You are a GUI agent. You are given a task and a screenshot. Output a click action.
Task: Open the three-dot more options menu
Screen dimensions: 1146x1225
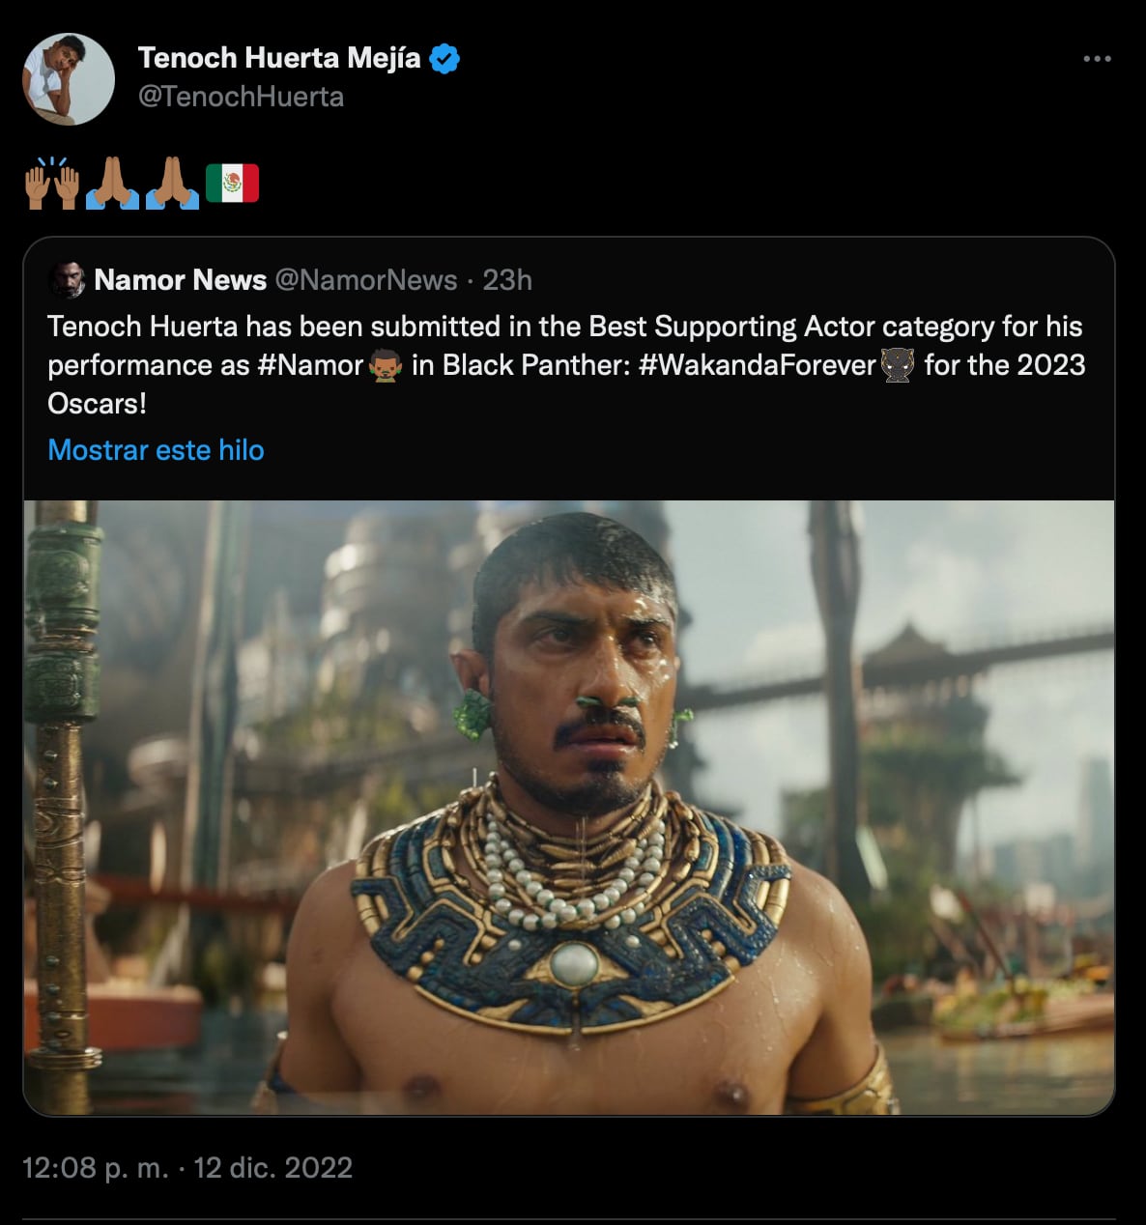[1097, 59]
